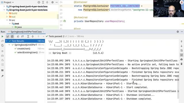Open the layout icon in Run sidebar
184x103 pixels.
point(2,70)
